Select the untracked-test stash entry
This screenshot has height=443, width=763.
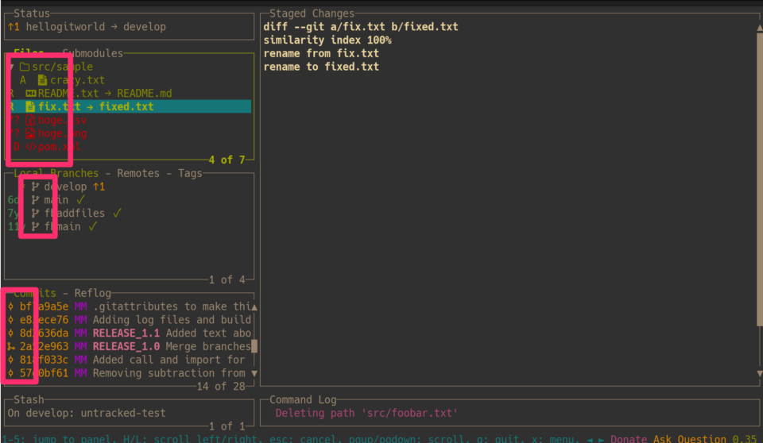[x=87, y=413]
